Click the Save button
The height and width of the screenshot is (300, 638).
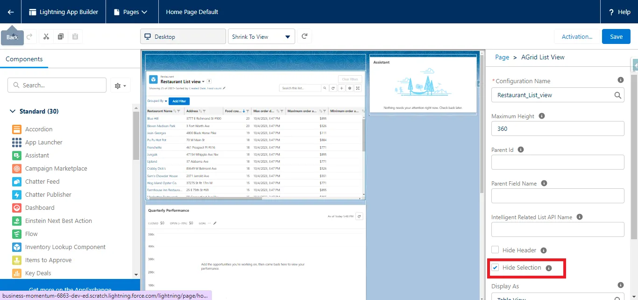(x=616, y=36)
